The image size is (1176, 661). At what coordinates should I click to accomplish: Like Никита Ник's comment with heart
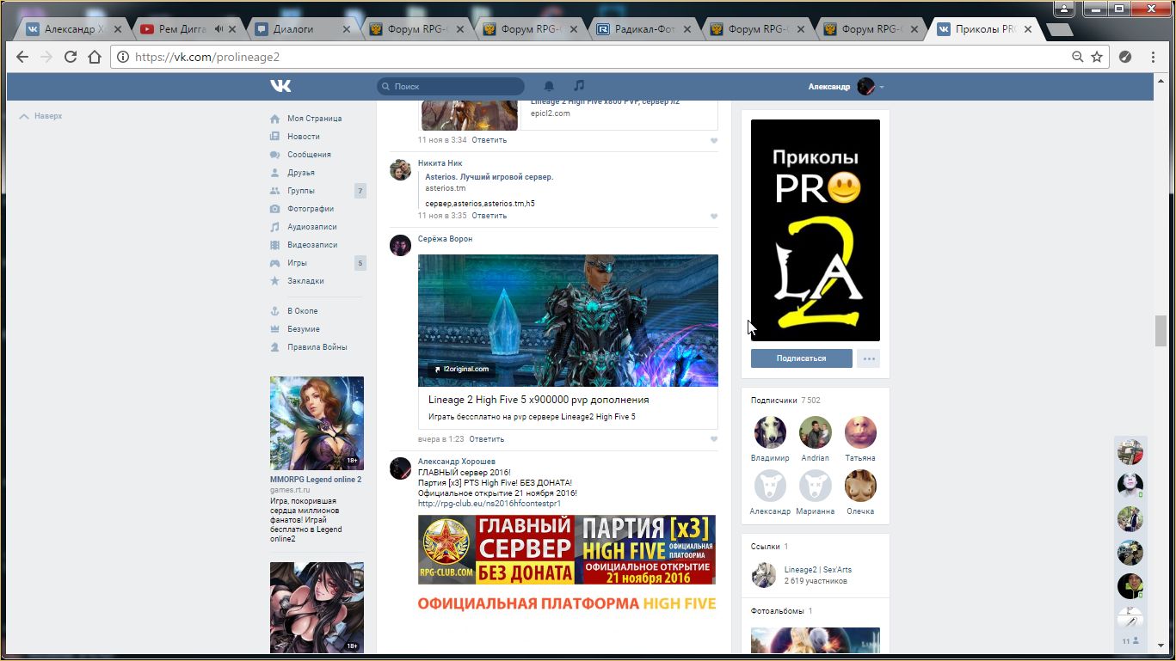pos(714,217)
